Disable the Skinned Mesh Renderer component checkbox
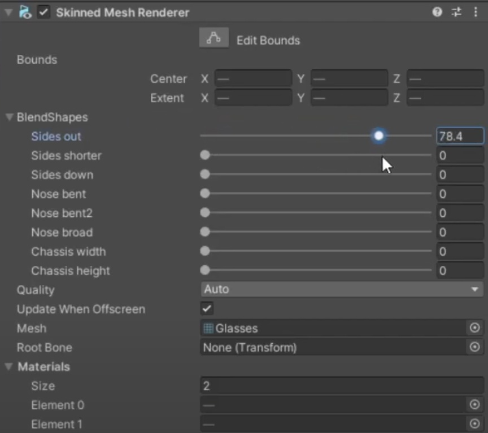The height and width of the screenshot is (433, 488). point(43,12)
